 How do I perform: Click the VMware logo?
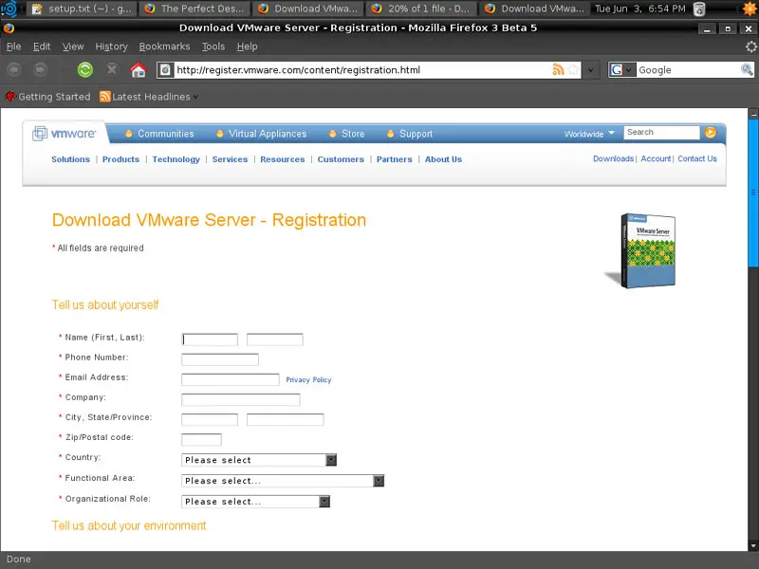[64, 133]
